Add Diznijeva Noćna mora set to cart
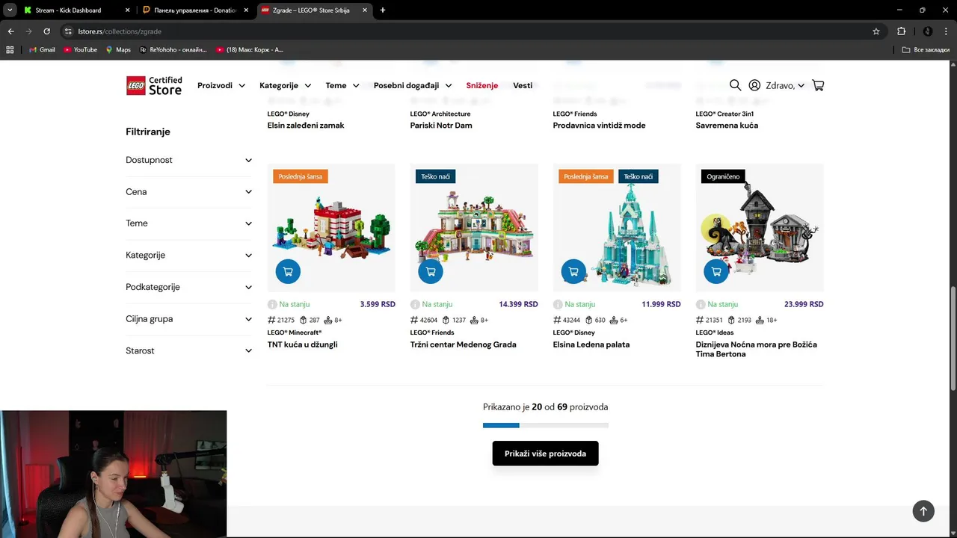The image size is (957, 538). click(716, 271)
